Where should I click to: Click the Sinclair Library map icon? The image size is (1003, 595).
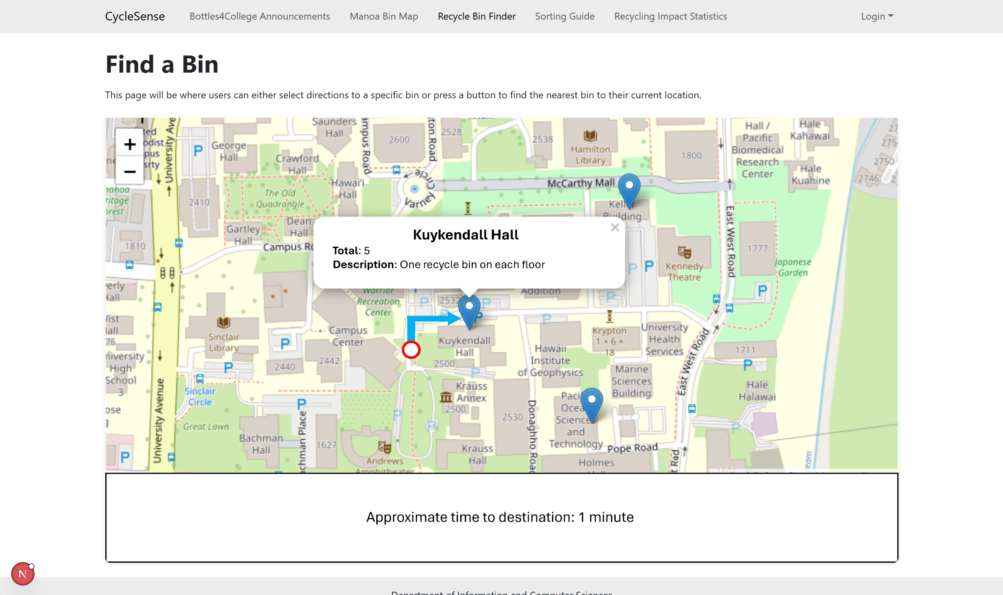click(x=223, y=323)
